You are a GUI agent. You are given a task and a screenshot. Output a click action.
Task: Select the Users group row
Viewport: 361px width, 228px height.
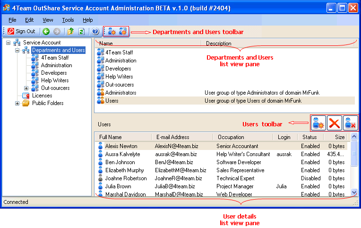point(225,101)
